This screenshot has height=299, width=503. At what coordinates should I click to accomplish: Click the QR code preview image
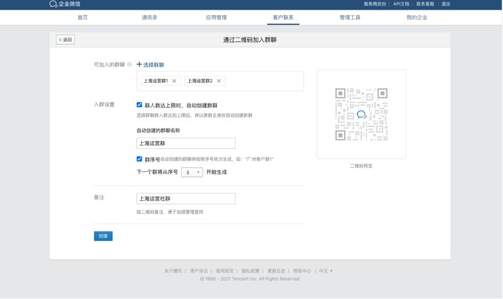(x=361, y=114)
